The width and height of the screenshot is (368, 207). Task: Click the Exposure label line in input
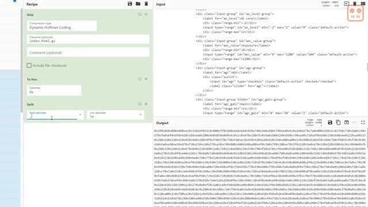point(236,45)
